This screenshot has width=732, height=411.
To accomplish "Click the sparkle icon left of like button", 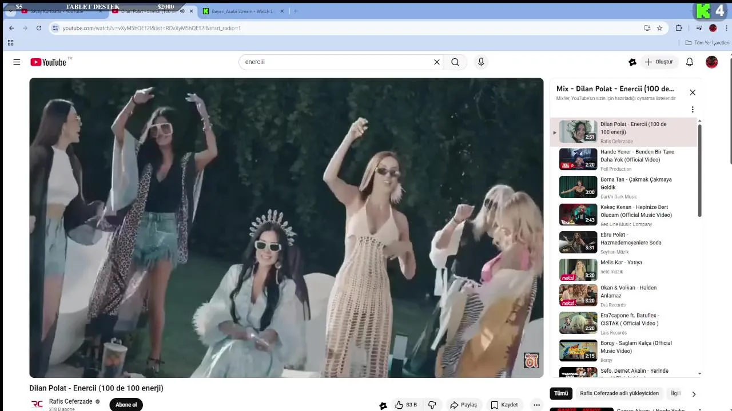I will coord(383,405).
